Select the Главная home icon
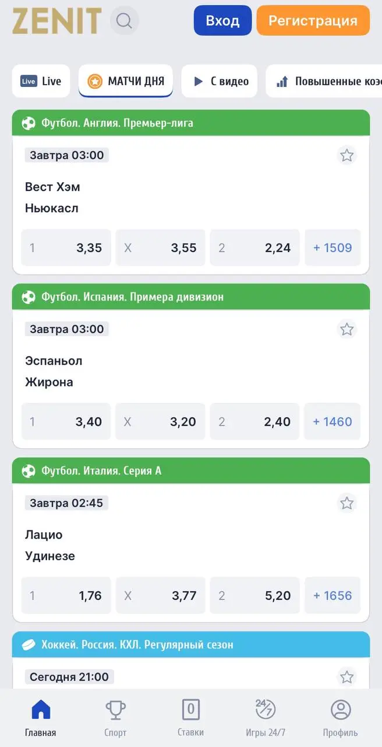Screen dimensions: 382x747 [x=40, y=709]
